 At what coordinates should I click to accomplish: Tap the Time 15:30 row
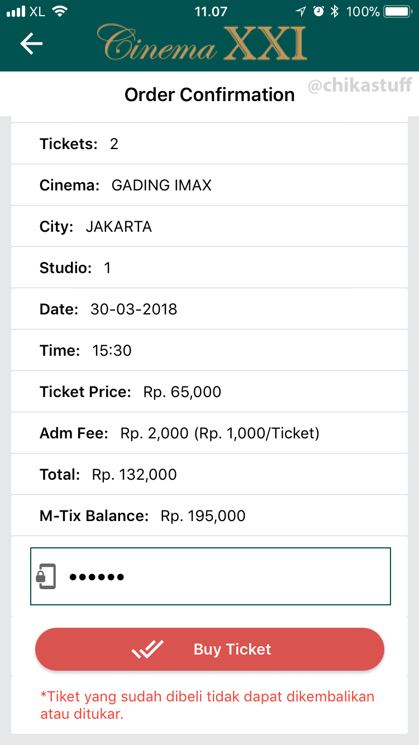[209, 350]
